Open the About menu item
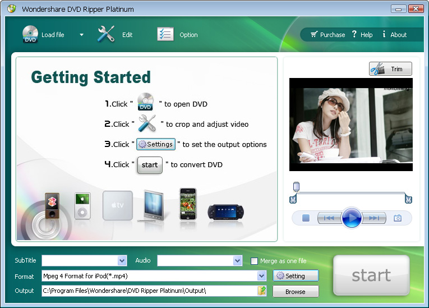The image size is (429, 308). [x=395, y=35]
